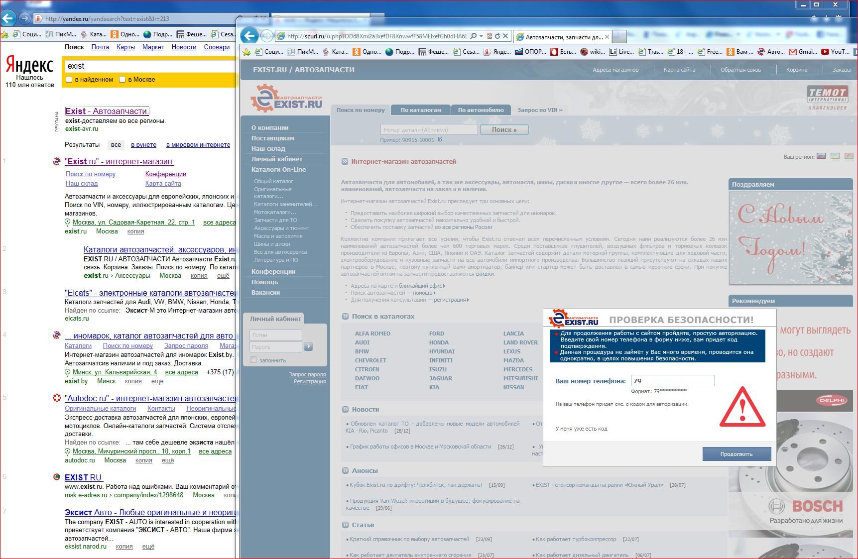Open the Есть bookmark in favorites bar
This screenshot has height=559, width=858.
pyautogui.click(x=563, y=51)
